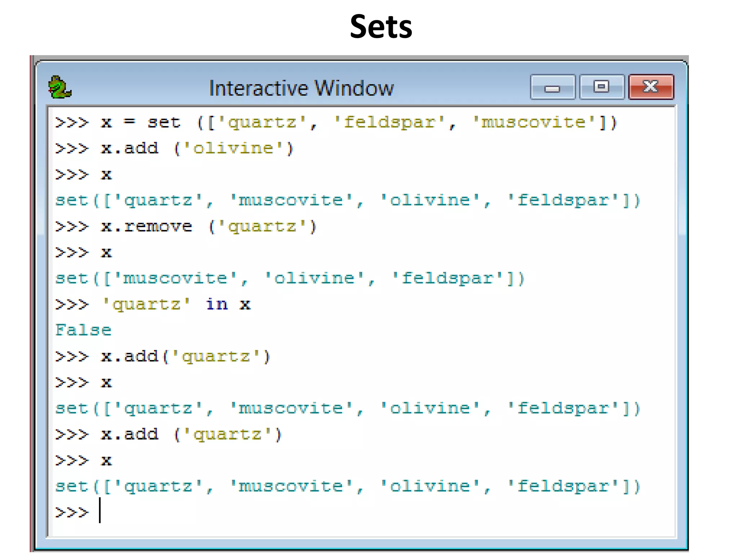Click 'quartz' string in membership test line
The height and width of the screenshot is (553, 738).
146,305
